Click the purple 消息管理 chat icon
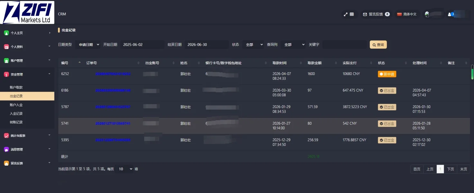The height and width of the screenshot is (193, 474). [6, 149]
